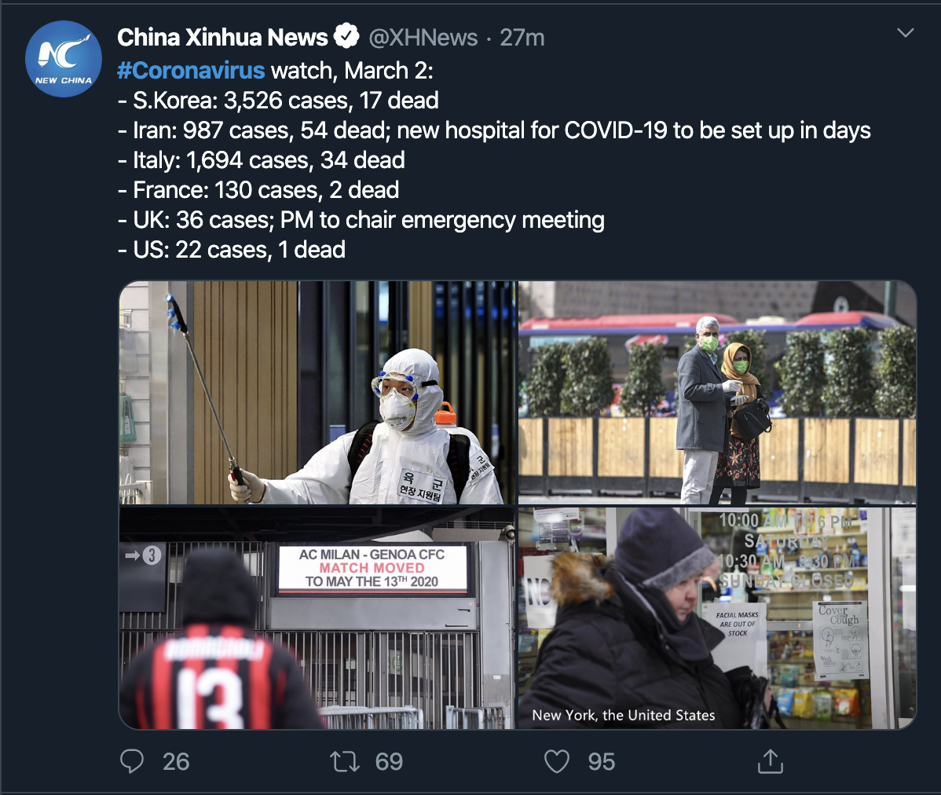Click the Iran new hospital line of tweet
The image size is (941, 795).
coord(494,130)
